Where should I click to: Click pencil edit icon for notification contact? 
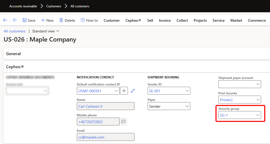coord(133,91)
